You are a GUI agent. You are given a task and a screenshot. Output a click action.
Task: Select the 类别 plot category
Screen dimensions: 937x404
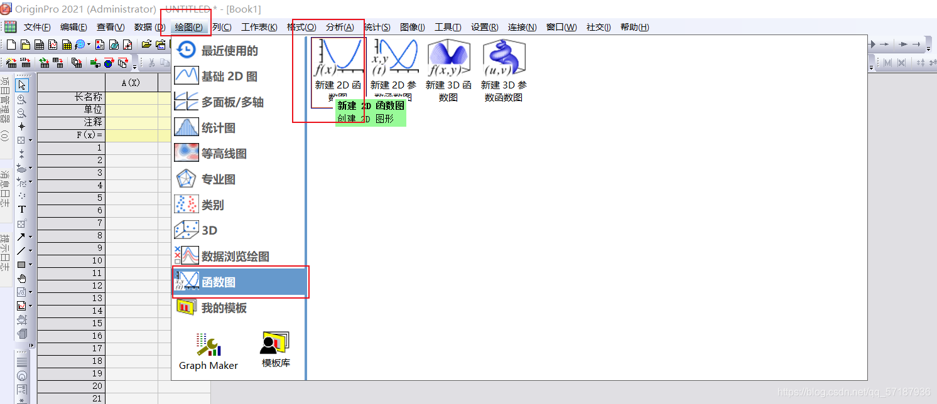(239, 205)
